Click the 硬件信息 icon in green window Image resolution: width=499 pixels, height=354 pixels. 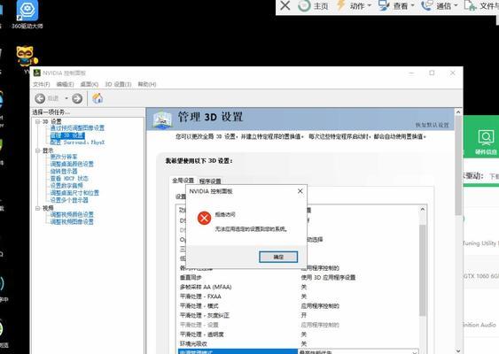coord(486,142)
